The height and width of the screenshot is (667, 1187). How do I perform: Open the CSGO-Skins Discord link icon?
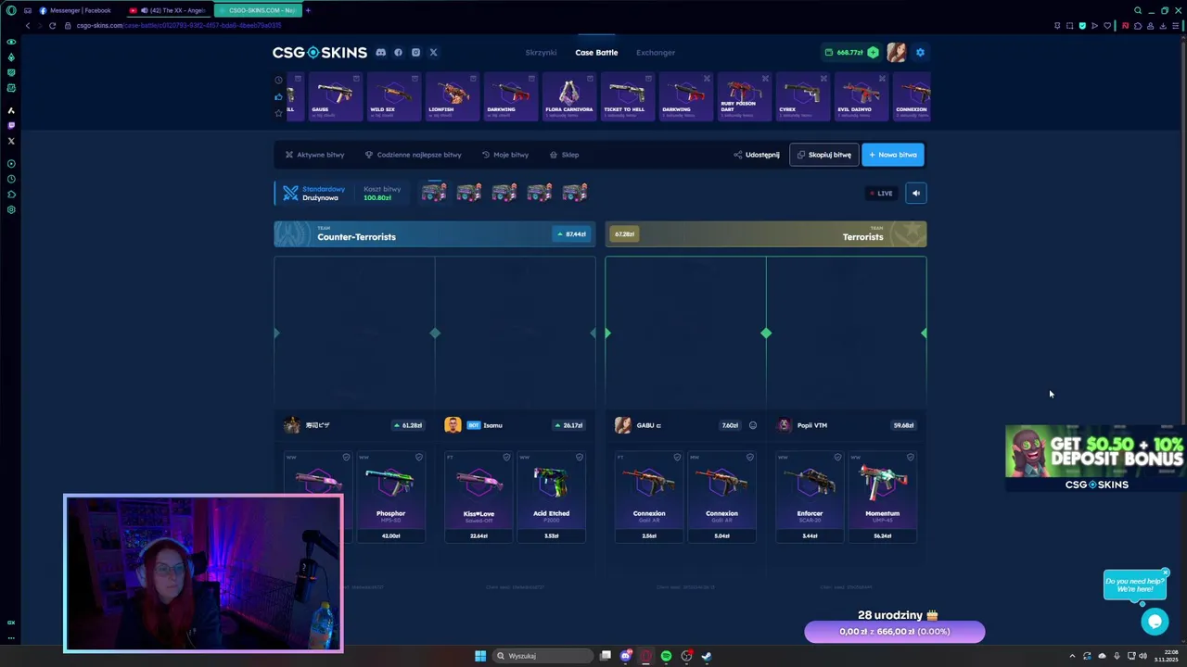point(380,53)
